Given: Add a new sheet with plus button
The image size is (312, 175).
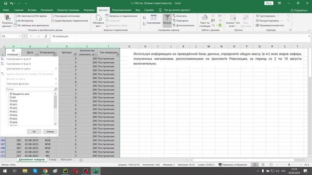Looking at the screenshot, I should tap(81, 160).
